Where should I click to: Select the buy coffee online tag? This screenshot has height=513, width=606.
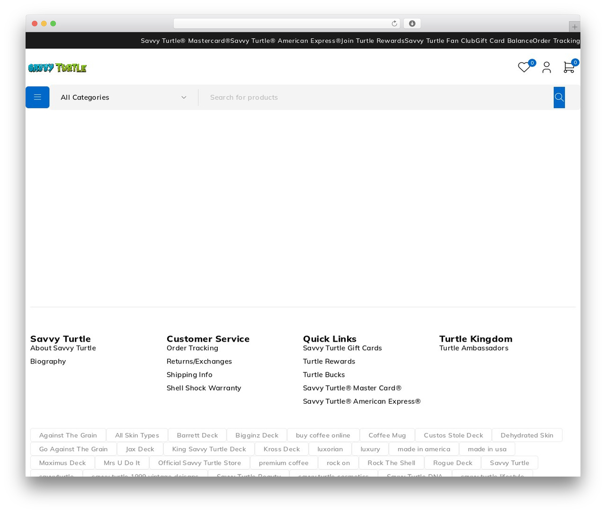click(323, 435)
